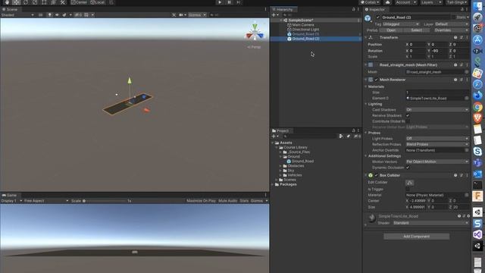Open the Collab dropdown

coord(370,2)
